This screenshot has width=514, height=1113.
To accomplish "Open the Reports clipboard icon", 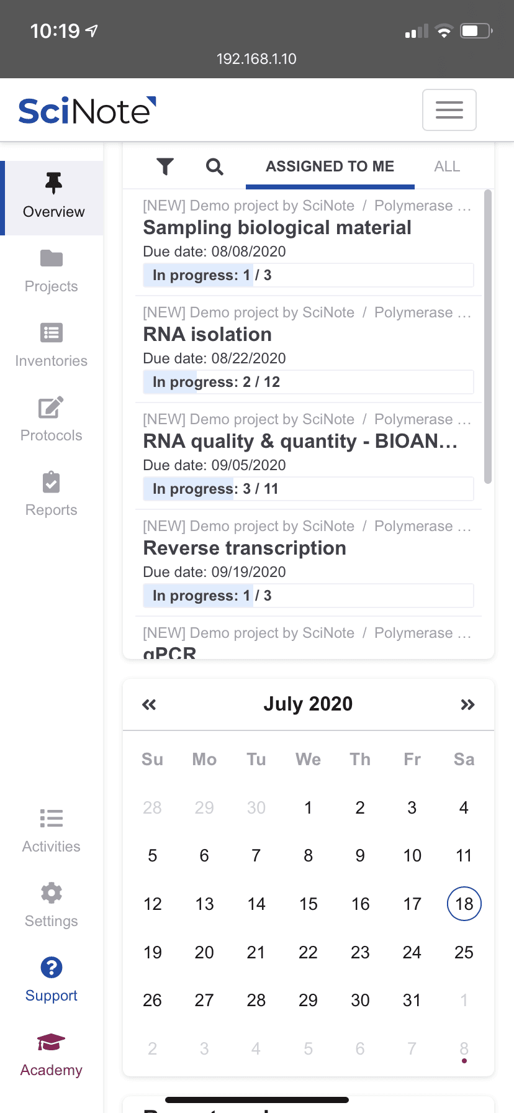I will pyautogui.click(x=52, y=482).
